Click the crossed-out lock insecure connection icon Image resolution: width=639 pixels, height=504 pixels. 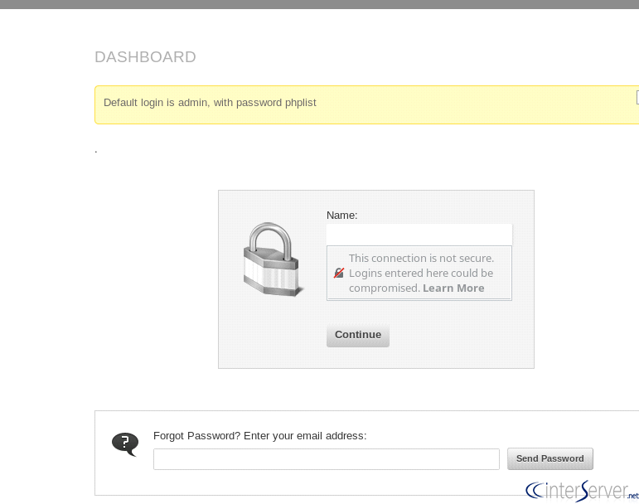click(x=338, y=273)
